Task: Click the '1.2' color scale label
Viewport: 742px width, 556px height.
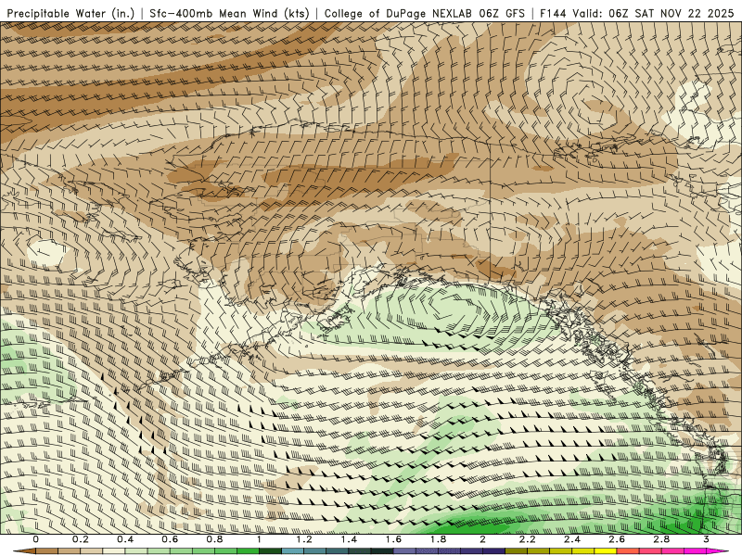Action: 304,539
